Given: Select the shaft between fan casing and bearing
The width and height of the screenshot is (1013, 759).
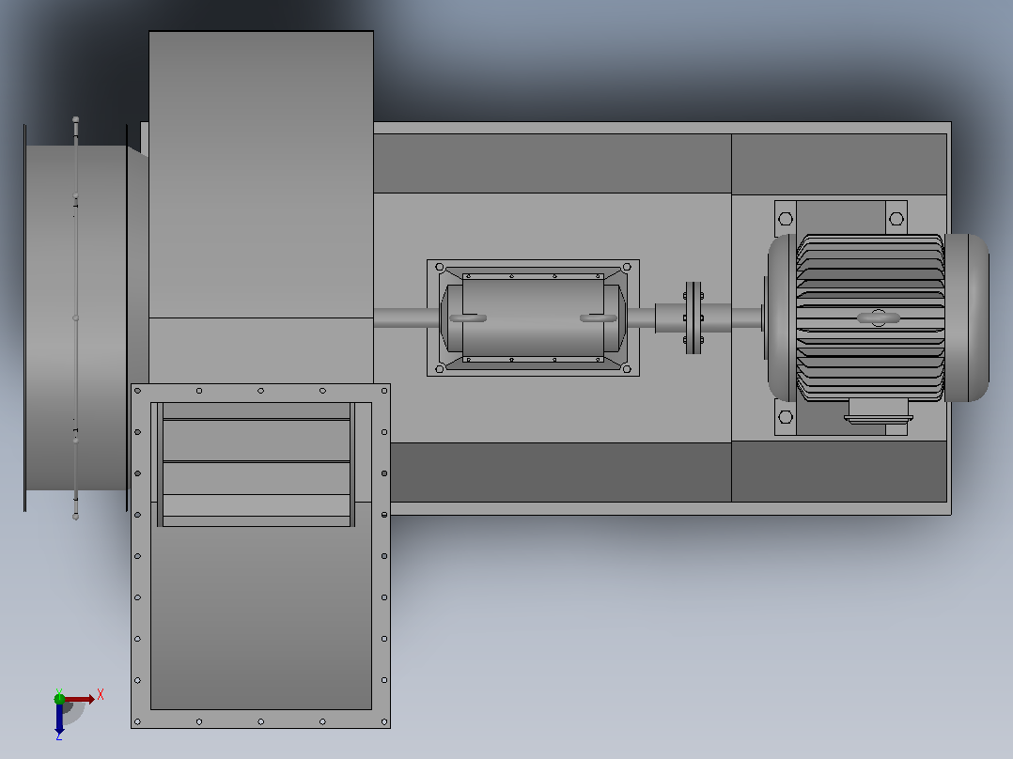Looking at the screenshot, I should [407, 318].
